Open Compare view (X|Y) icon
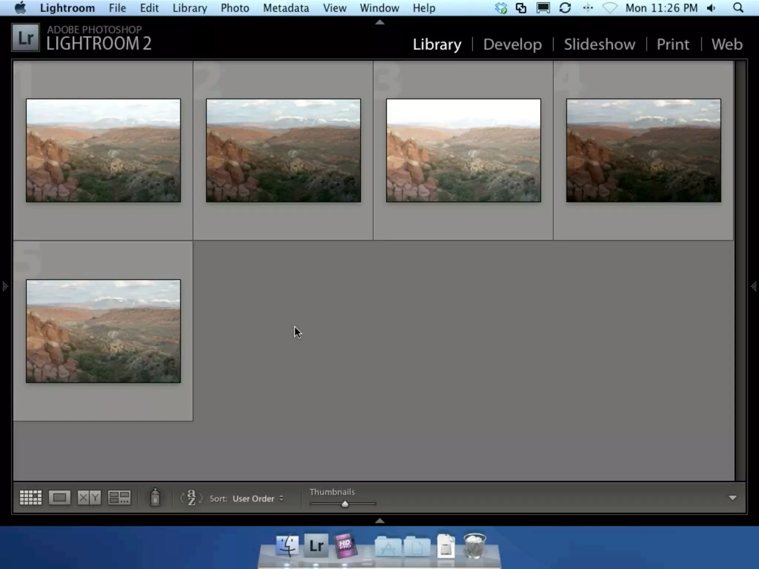This screenshot has height=569, width=759. (x=89, y=498)
